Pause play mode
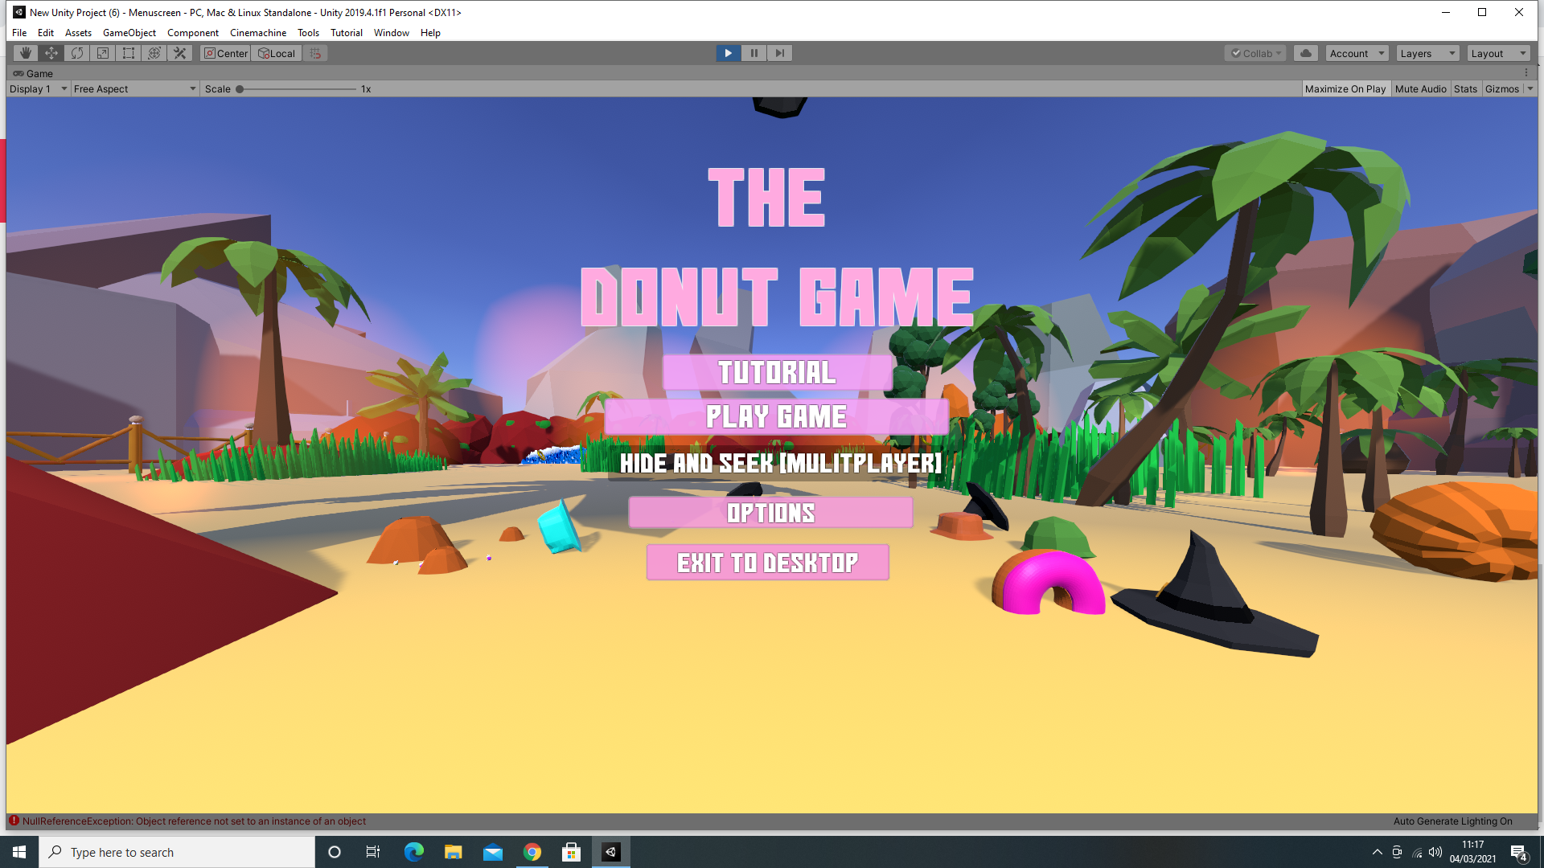1544x868 pixels. (x=754, y=53)
